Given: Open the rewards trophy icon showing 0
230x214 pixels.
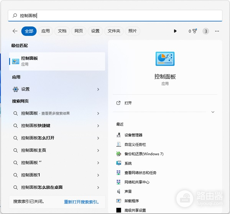Looking at the screenshot, I should click(194, 31).
